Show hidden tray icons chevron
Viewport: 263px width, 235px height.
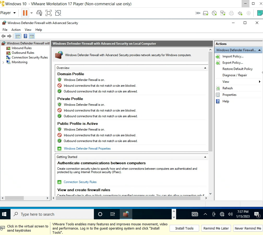point(205,214)
